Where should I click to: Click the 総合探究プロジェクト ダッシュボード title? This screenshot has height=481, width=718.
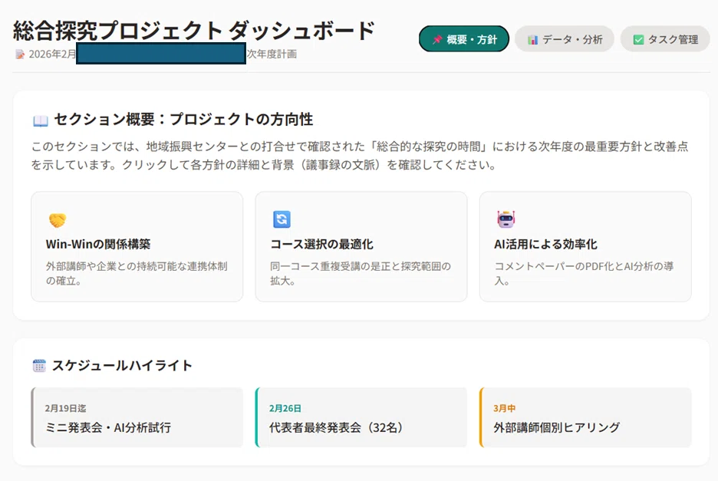(194, 31)
